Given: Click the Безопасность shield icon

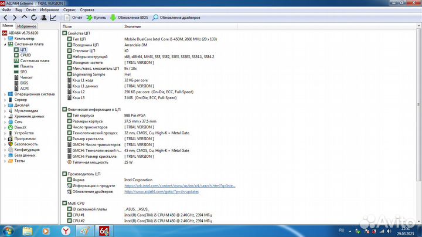Looking at the screenshot, I should (x=11, y=144).
